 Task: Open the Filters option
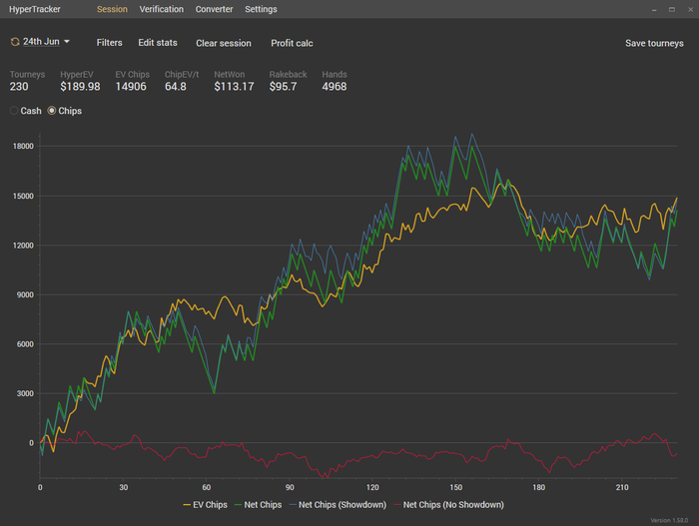coord(109,43)
